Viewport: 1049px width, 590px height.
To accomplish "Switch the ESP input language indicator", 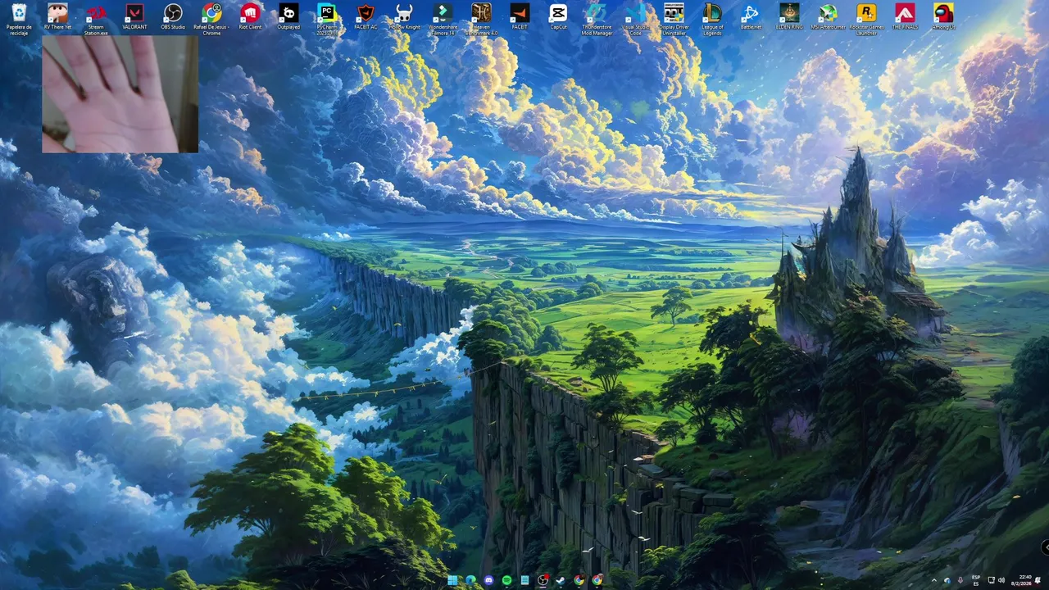I will (976, 580).
